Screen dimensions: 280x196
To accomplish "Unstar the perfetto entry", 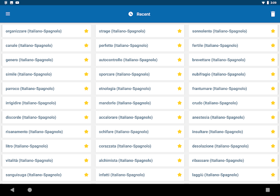I will tap(179, 45).
